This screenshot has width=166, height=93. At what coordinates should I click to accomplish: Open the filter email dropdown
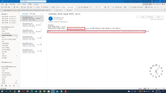point(109,7)
